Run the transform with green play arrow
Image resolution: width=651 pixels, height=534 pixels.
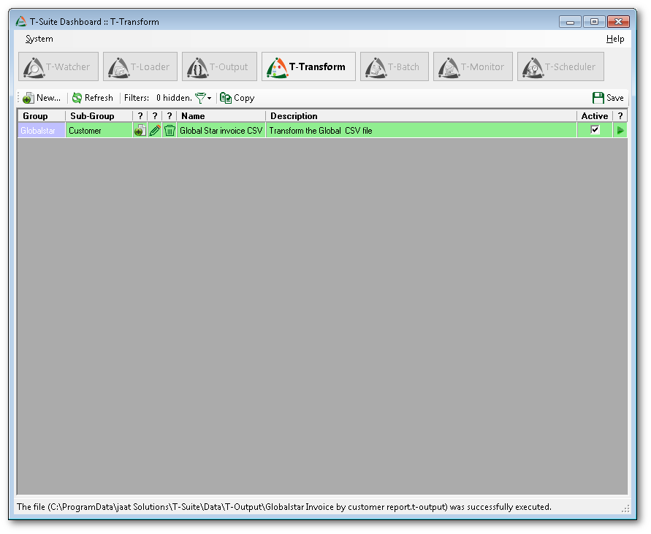(620, 130)
